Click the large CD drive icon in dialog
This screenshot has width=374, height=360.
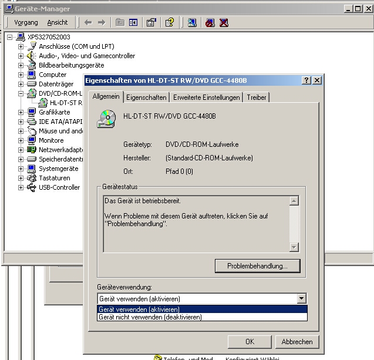click(106, 119)
